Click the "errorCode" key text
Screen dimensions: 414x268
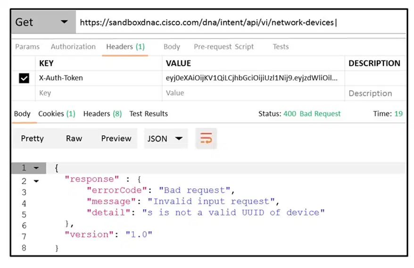pyautogui.click(x=116, y=190)
